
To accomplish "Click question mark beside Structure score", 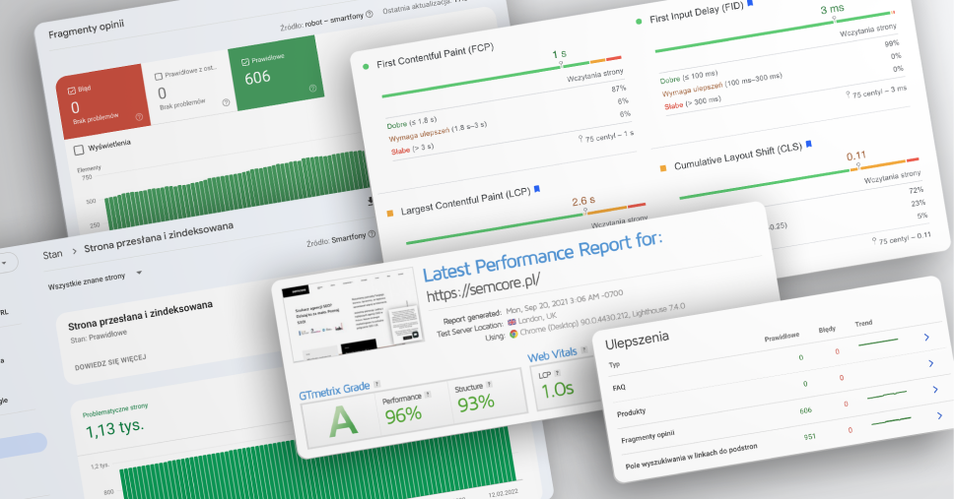I will coord(489,384).
